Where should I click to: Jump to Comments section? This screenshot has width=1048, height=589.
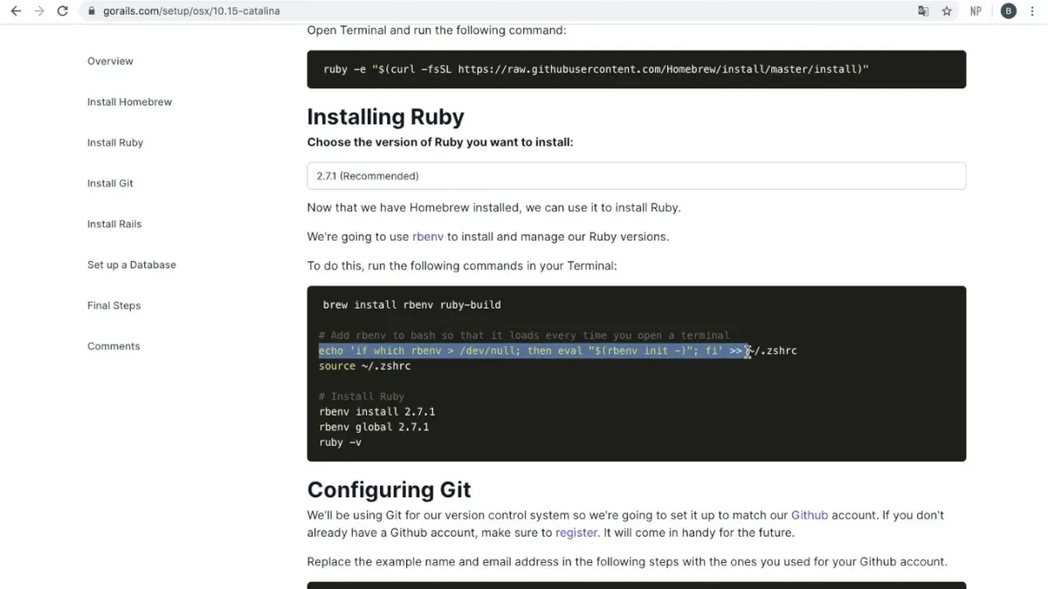pos(114,346)
